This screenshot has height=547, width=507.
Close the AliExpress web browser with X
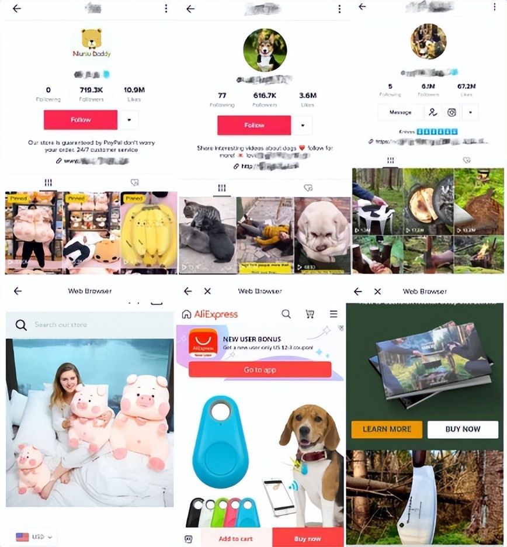207,291
